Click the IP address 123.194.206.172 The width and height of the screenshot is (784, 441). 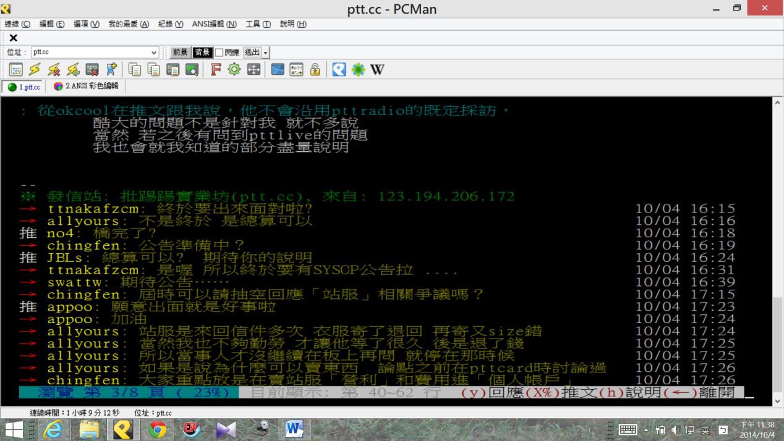pyautogui.click(x=446, y=196)
